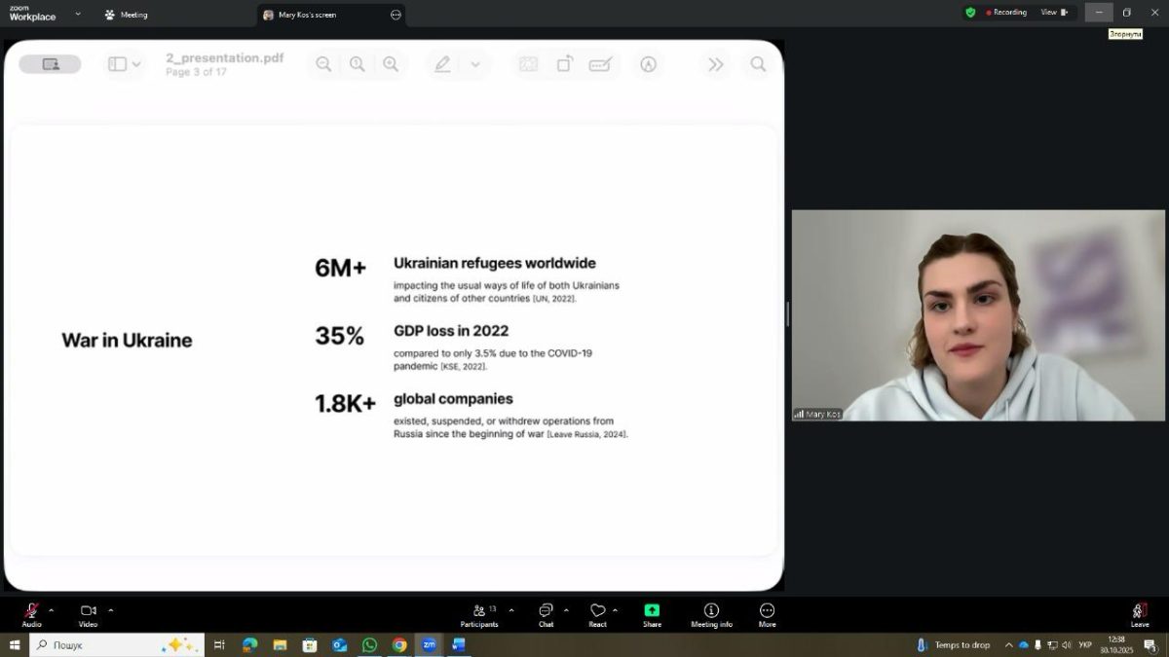The image size is (1169, 657).
Task: Open the Participants panel
Action: [479, 612]
